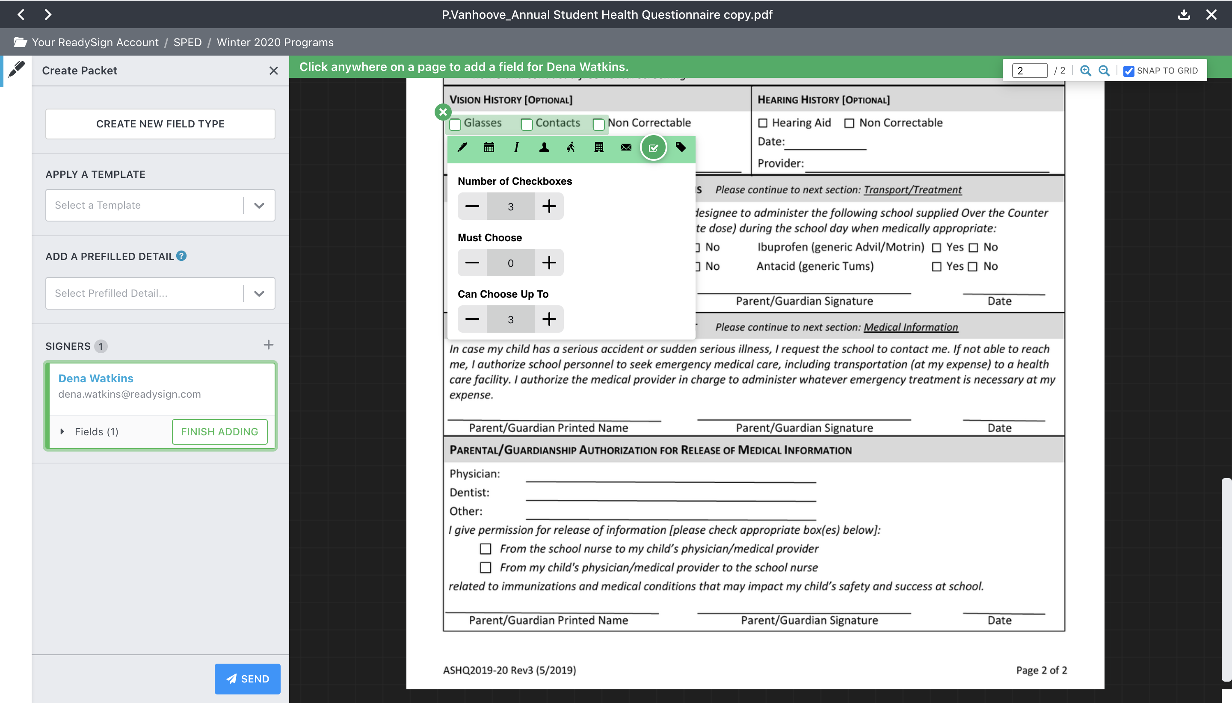Go to previous document arrow
The width and height of the screenshot is (1232, 703).
click(21, 15)
